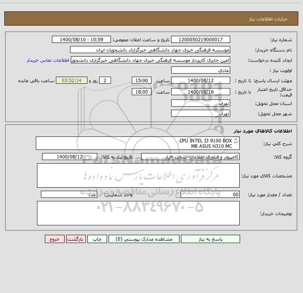Image resolution: width=303 pixels, height=293 pixels.
Task: Click the label تاریخ و ساعت اعلان عمومی
Action: (141, 40)
